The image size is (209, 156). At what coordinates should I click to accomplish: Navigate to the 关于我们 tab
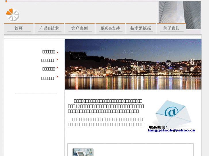coord(171,28)
